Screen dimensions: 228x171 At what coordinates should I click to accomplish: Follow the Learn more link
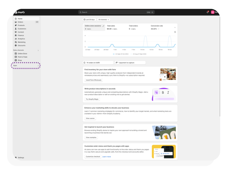point(107,157)
